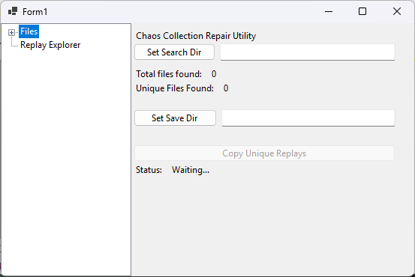Focus the search directory path field

[x=308, y=52]
